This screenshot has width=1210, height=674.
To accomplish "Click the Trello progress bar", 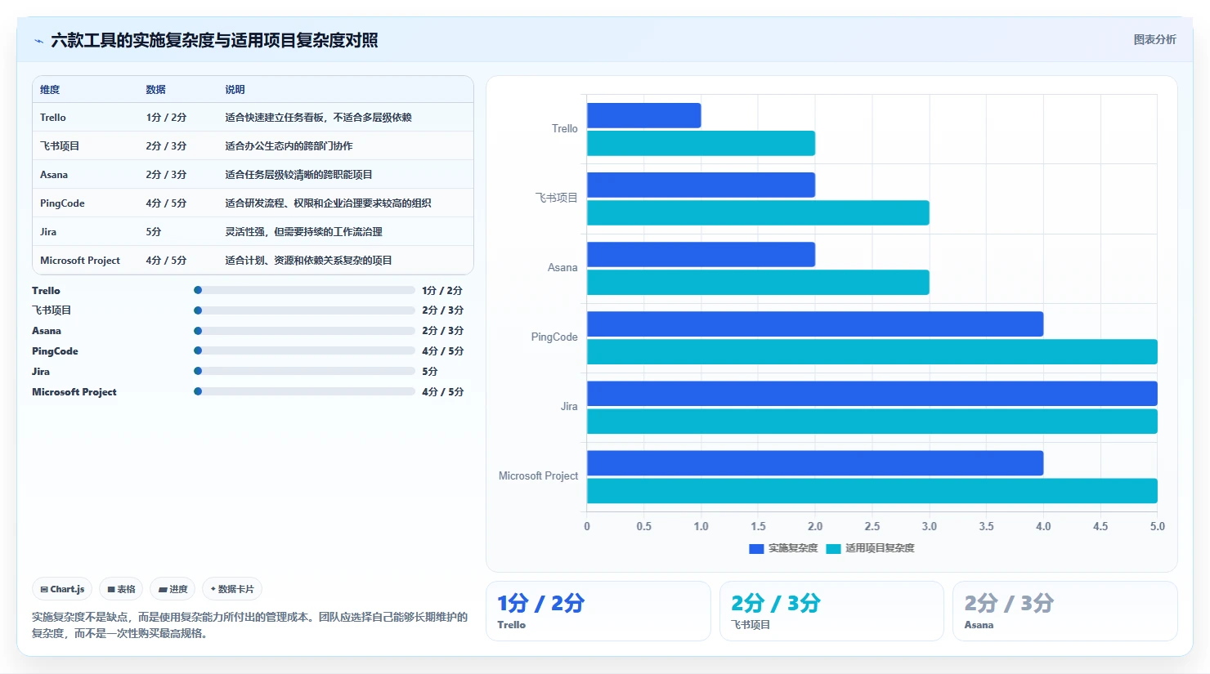I will click(x=304, y=290).
